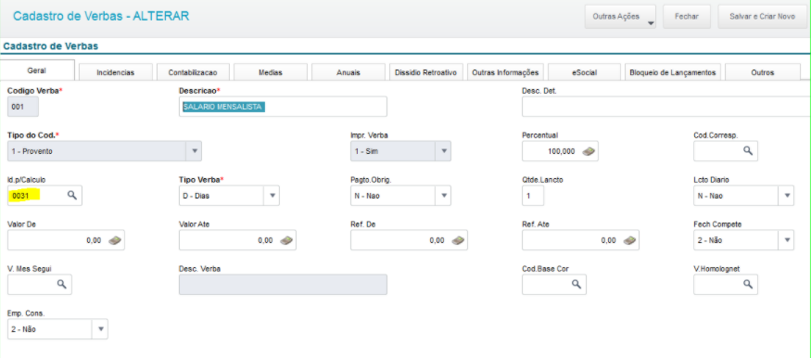This screenshot has width=811, height=358.
Task: Expand Tipo do Cod. dropdown
Action: (x=195, y=151)
